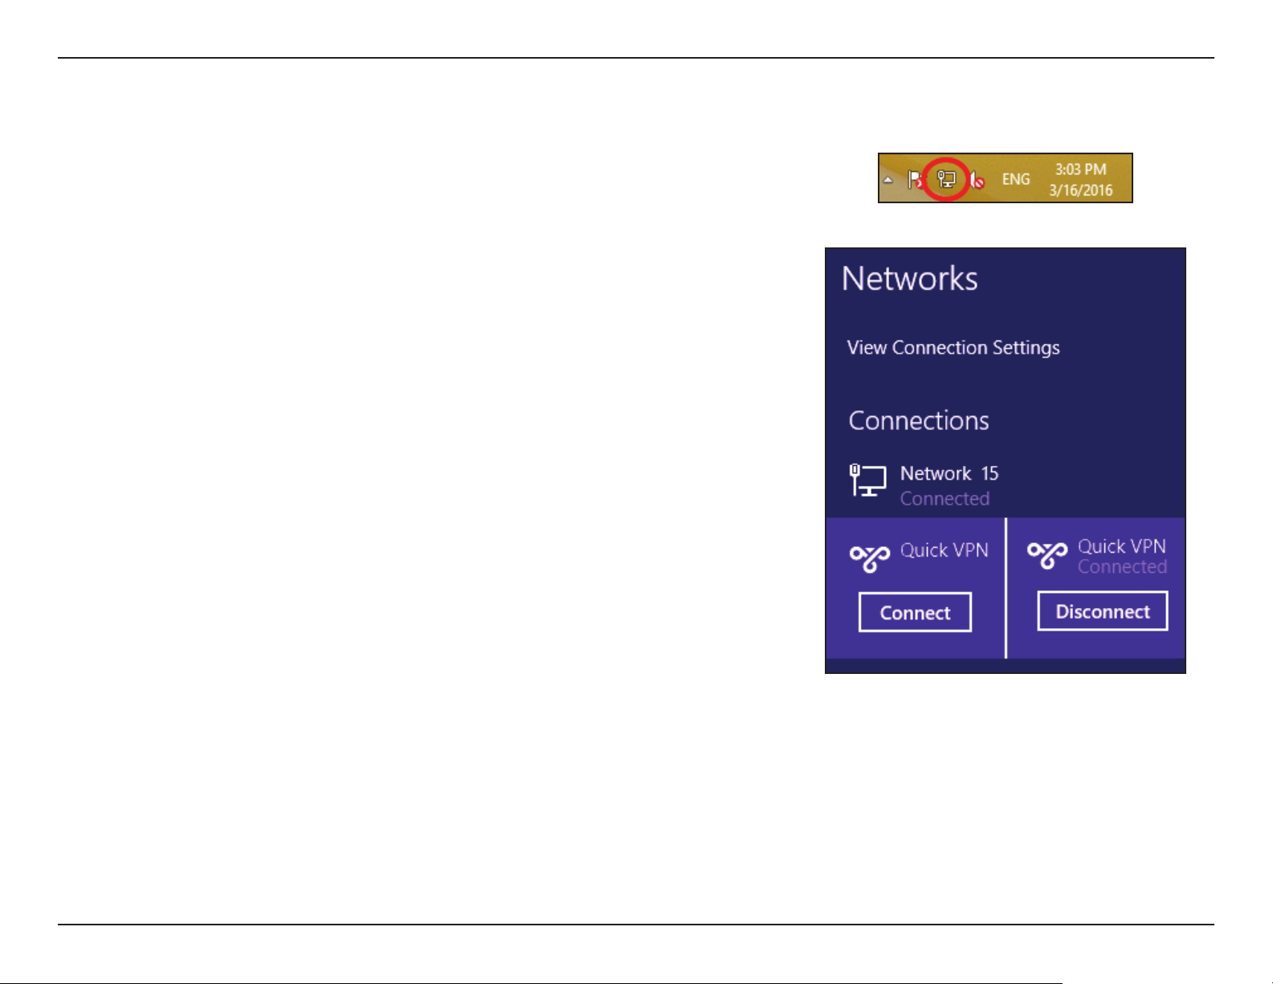
Task: Click the VPN icon of the connected Quick VPN
Action: [1047, 554]
